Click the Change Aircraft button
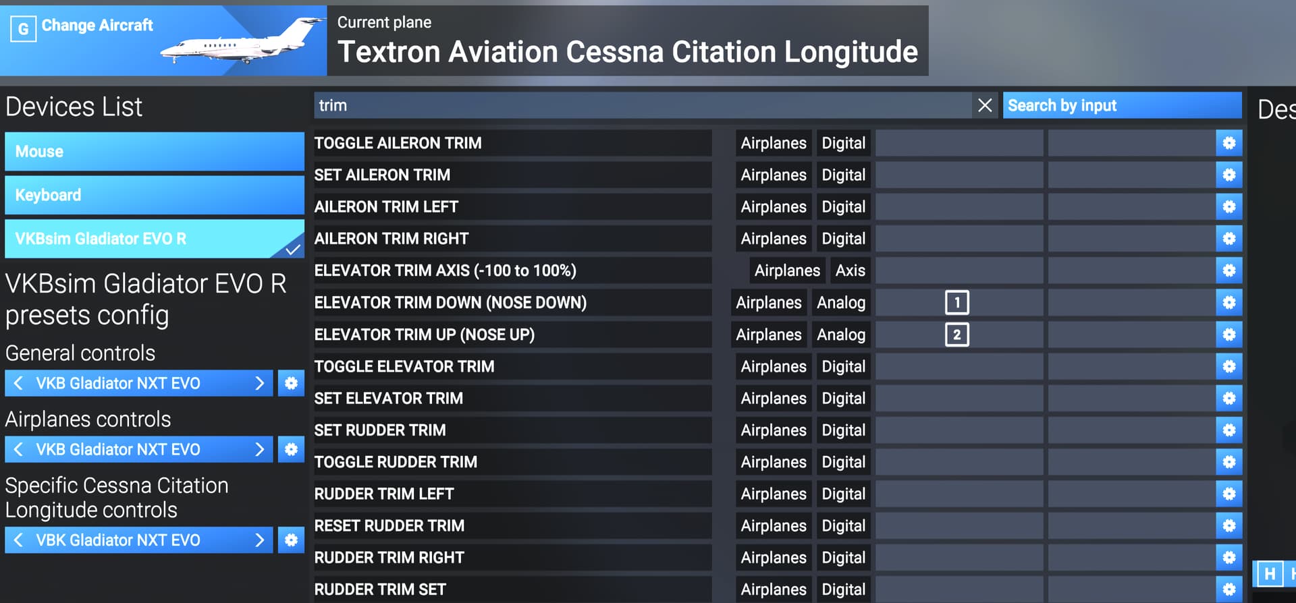1296x603 pixels. 163,40
